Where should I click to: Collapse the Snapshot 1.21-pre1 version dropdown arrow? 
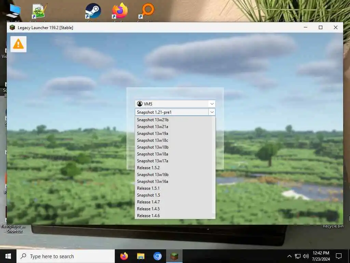coord(212,112)
